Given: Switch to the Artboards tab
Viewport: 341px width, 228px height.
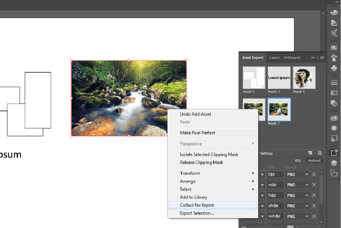Looking at the screenshot, I should pos(292,58).
